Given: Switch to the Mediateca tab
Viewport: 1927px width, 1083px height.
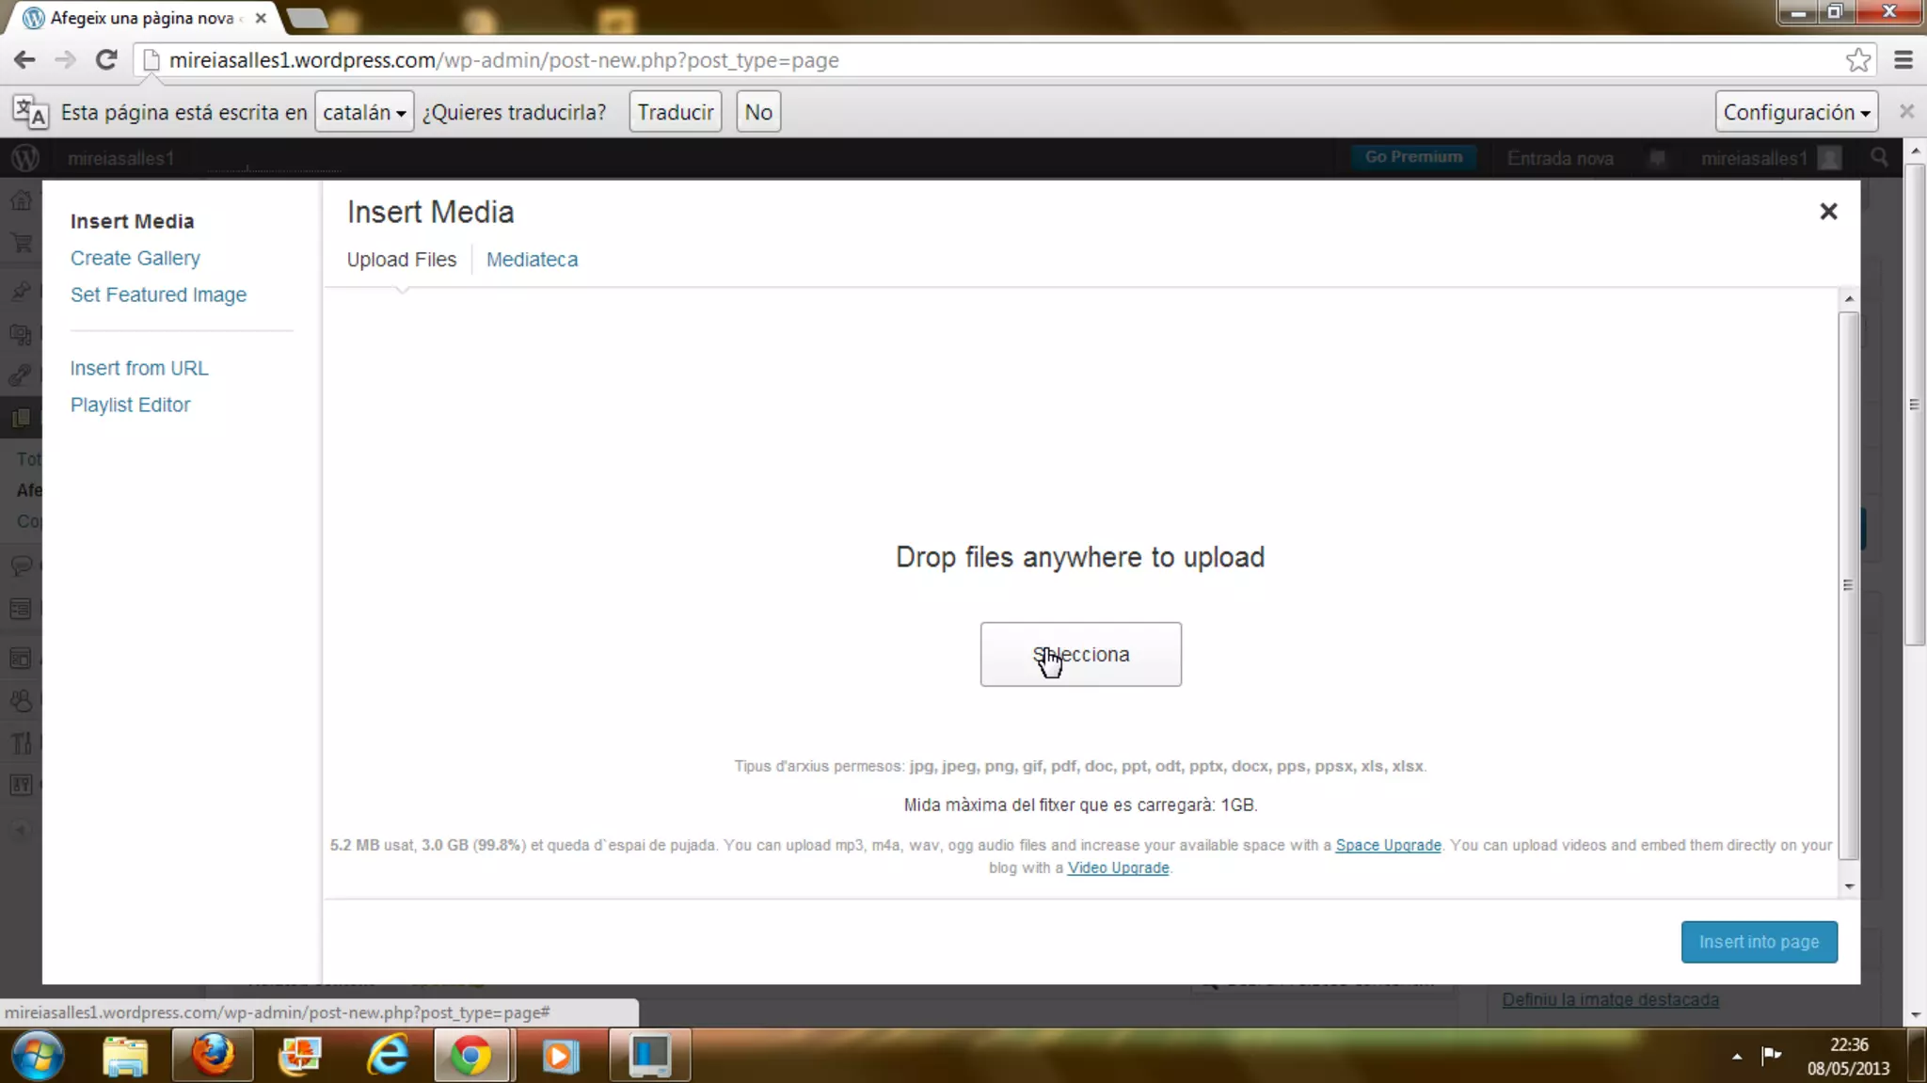Looking at the screenshot, I should (x=532, y=260).
